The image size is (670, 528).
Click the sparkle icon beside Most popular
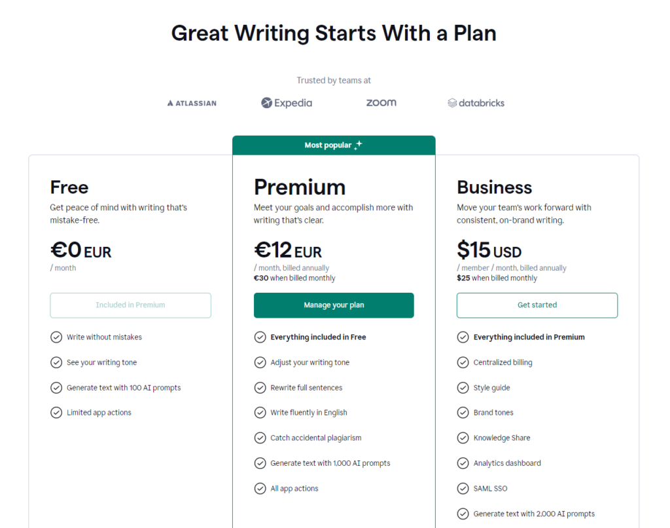358,145
